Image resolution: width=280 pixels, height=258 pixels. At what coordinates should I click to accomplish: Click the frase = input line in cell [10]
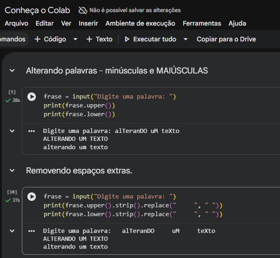point(110,197)
